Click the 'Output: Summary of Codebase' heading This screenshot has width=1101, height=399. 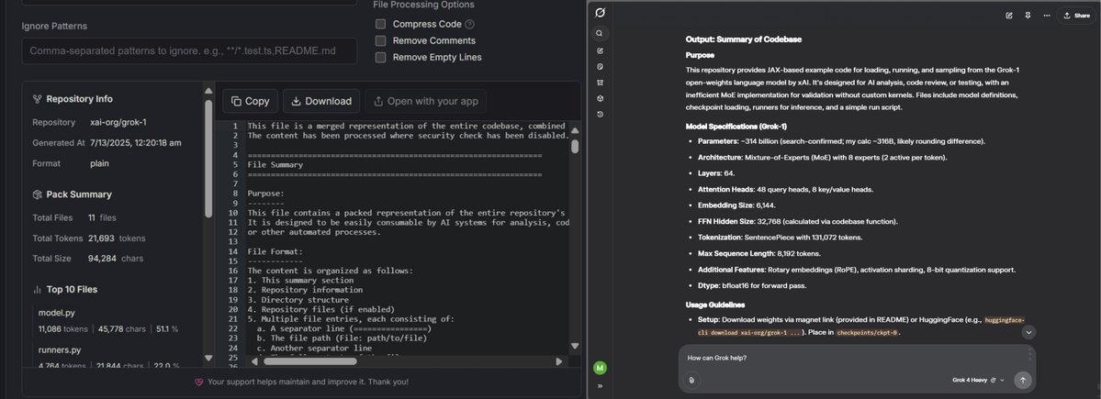[x=744, y=39]
